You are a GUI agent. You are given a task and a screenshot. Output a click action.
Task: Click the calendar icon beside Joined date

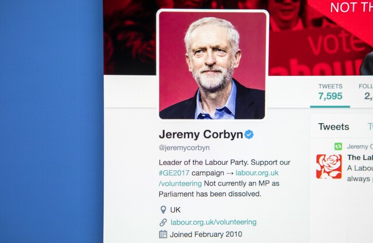pos(163,234)
